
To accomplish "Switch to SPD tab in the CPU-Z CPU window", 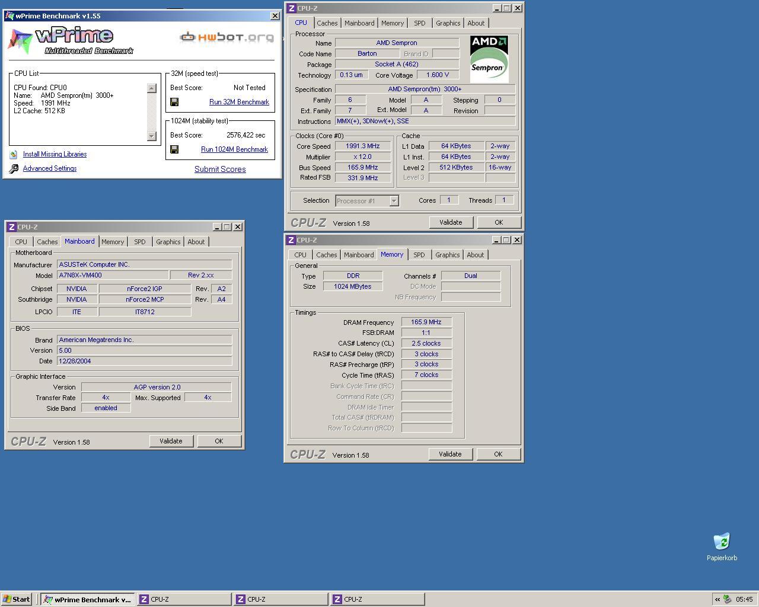I will click(419, 23).
